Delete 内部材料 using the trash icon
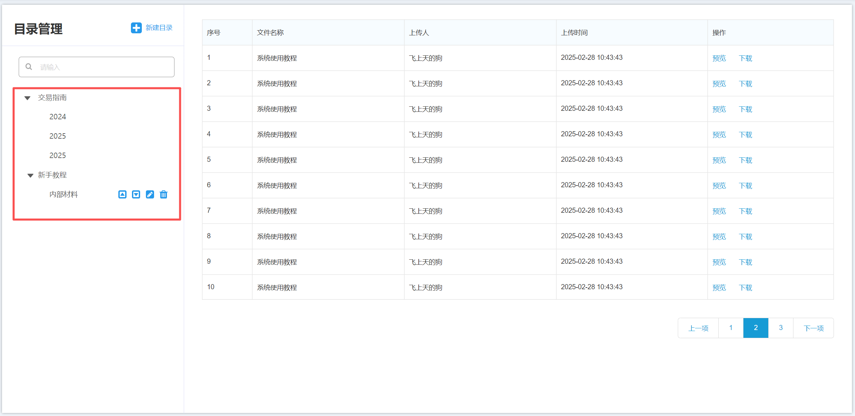855x416 pixels. (x=164, y=194)
